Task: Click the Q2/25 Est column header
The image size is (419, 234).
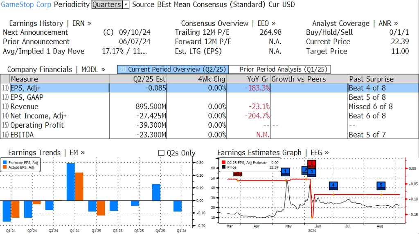Action: pos(138,79)
